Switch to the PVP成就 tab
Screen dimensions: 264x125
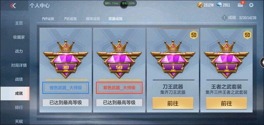click(x=48, y=19)
